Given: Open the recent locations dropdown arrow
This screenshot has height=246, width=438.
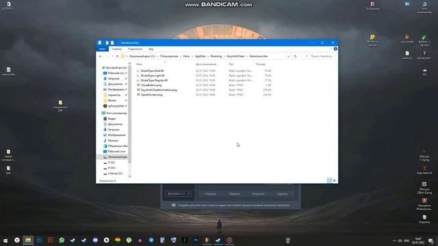Looking at the screenshot, I should click(112, 56).
